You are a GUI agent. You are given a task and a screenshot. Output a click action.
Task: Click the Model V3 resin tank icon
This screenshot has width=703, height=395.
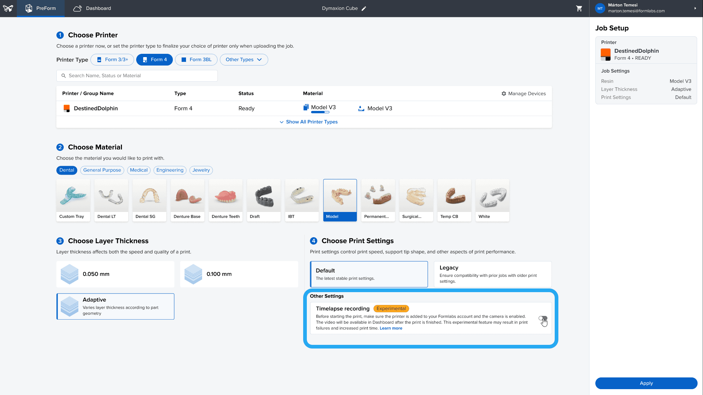pos(361,108)
